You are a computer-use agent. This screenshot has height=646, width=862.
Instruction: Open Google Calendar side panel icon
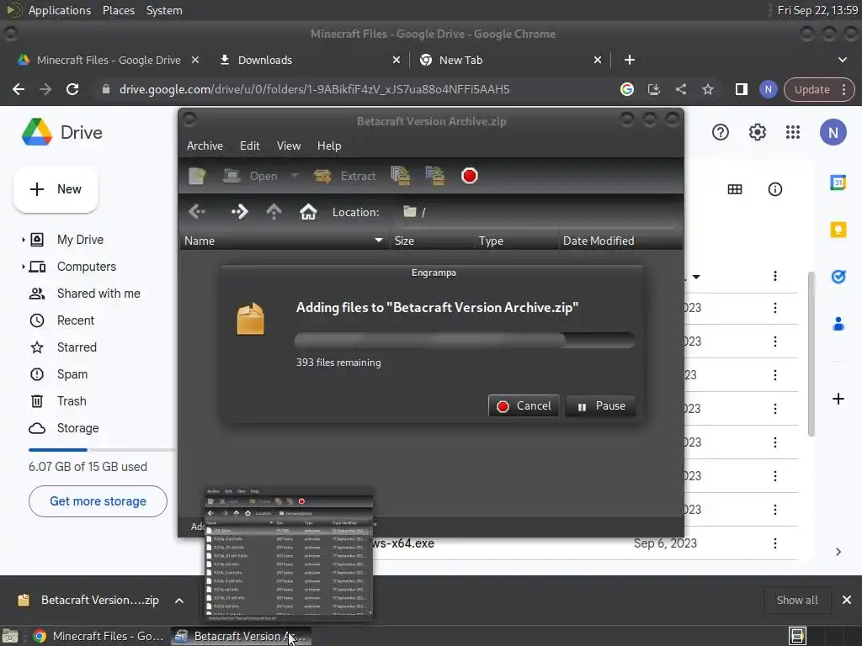click(838, 183)
